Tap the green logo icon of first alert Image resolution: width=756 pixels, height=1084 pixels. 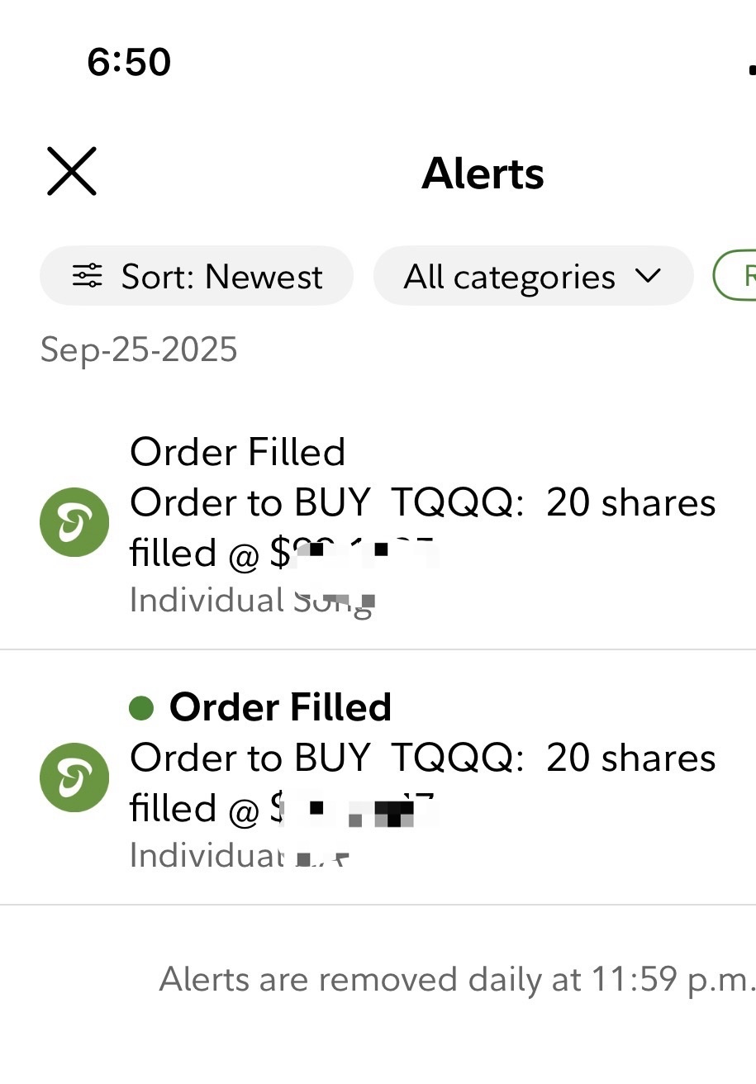[x=74, y=522]
